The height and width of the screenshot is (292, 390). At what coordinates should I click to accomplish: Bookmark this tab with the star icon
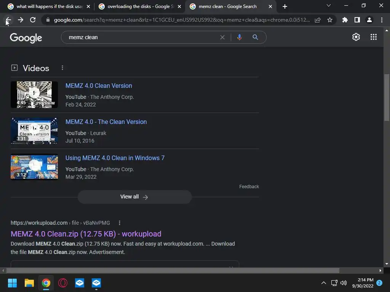[330, 20]
